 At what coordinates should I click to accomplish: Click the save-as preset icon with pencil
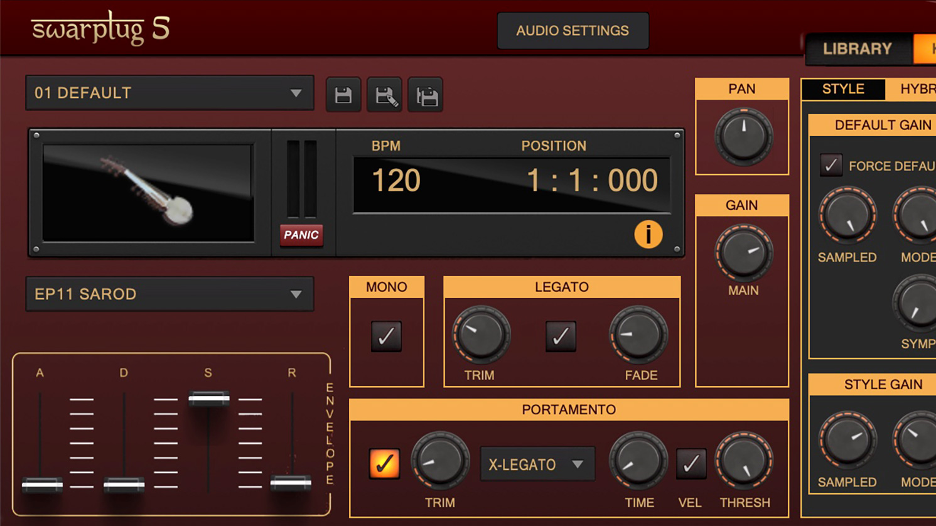click(385, 95)
